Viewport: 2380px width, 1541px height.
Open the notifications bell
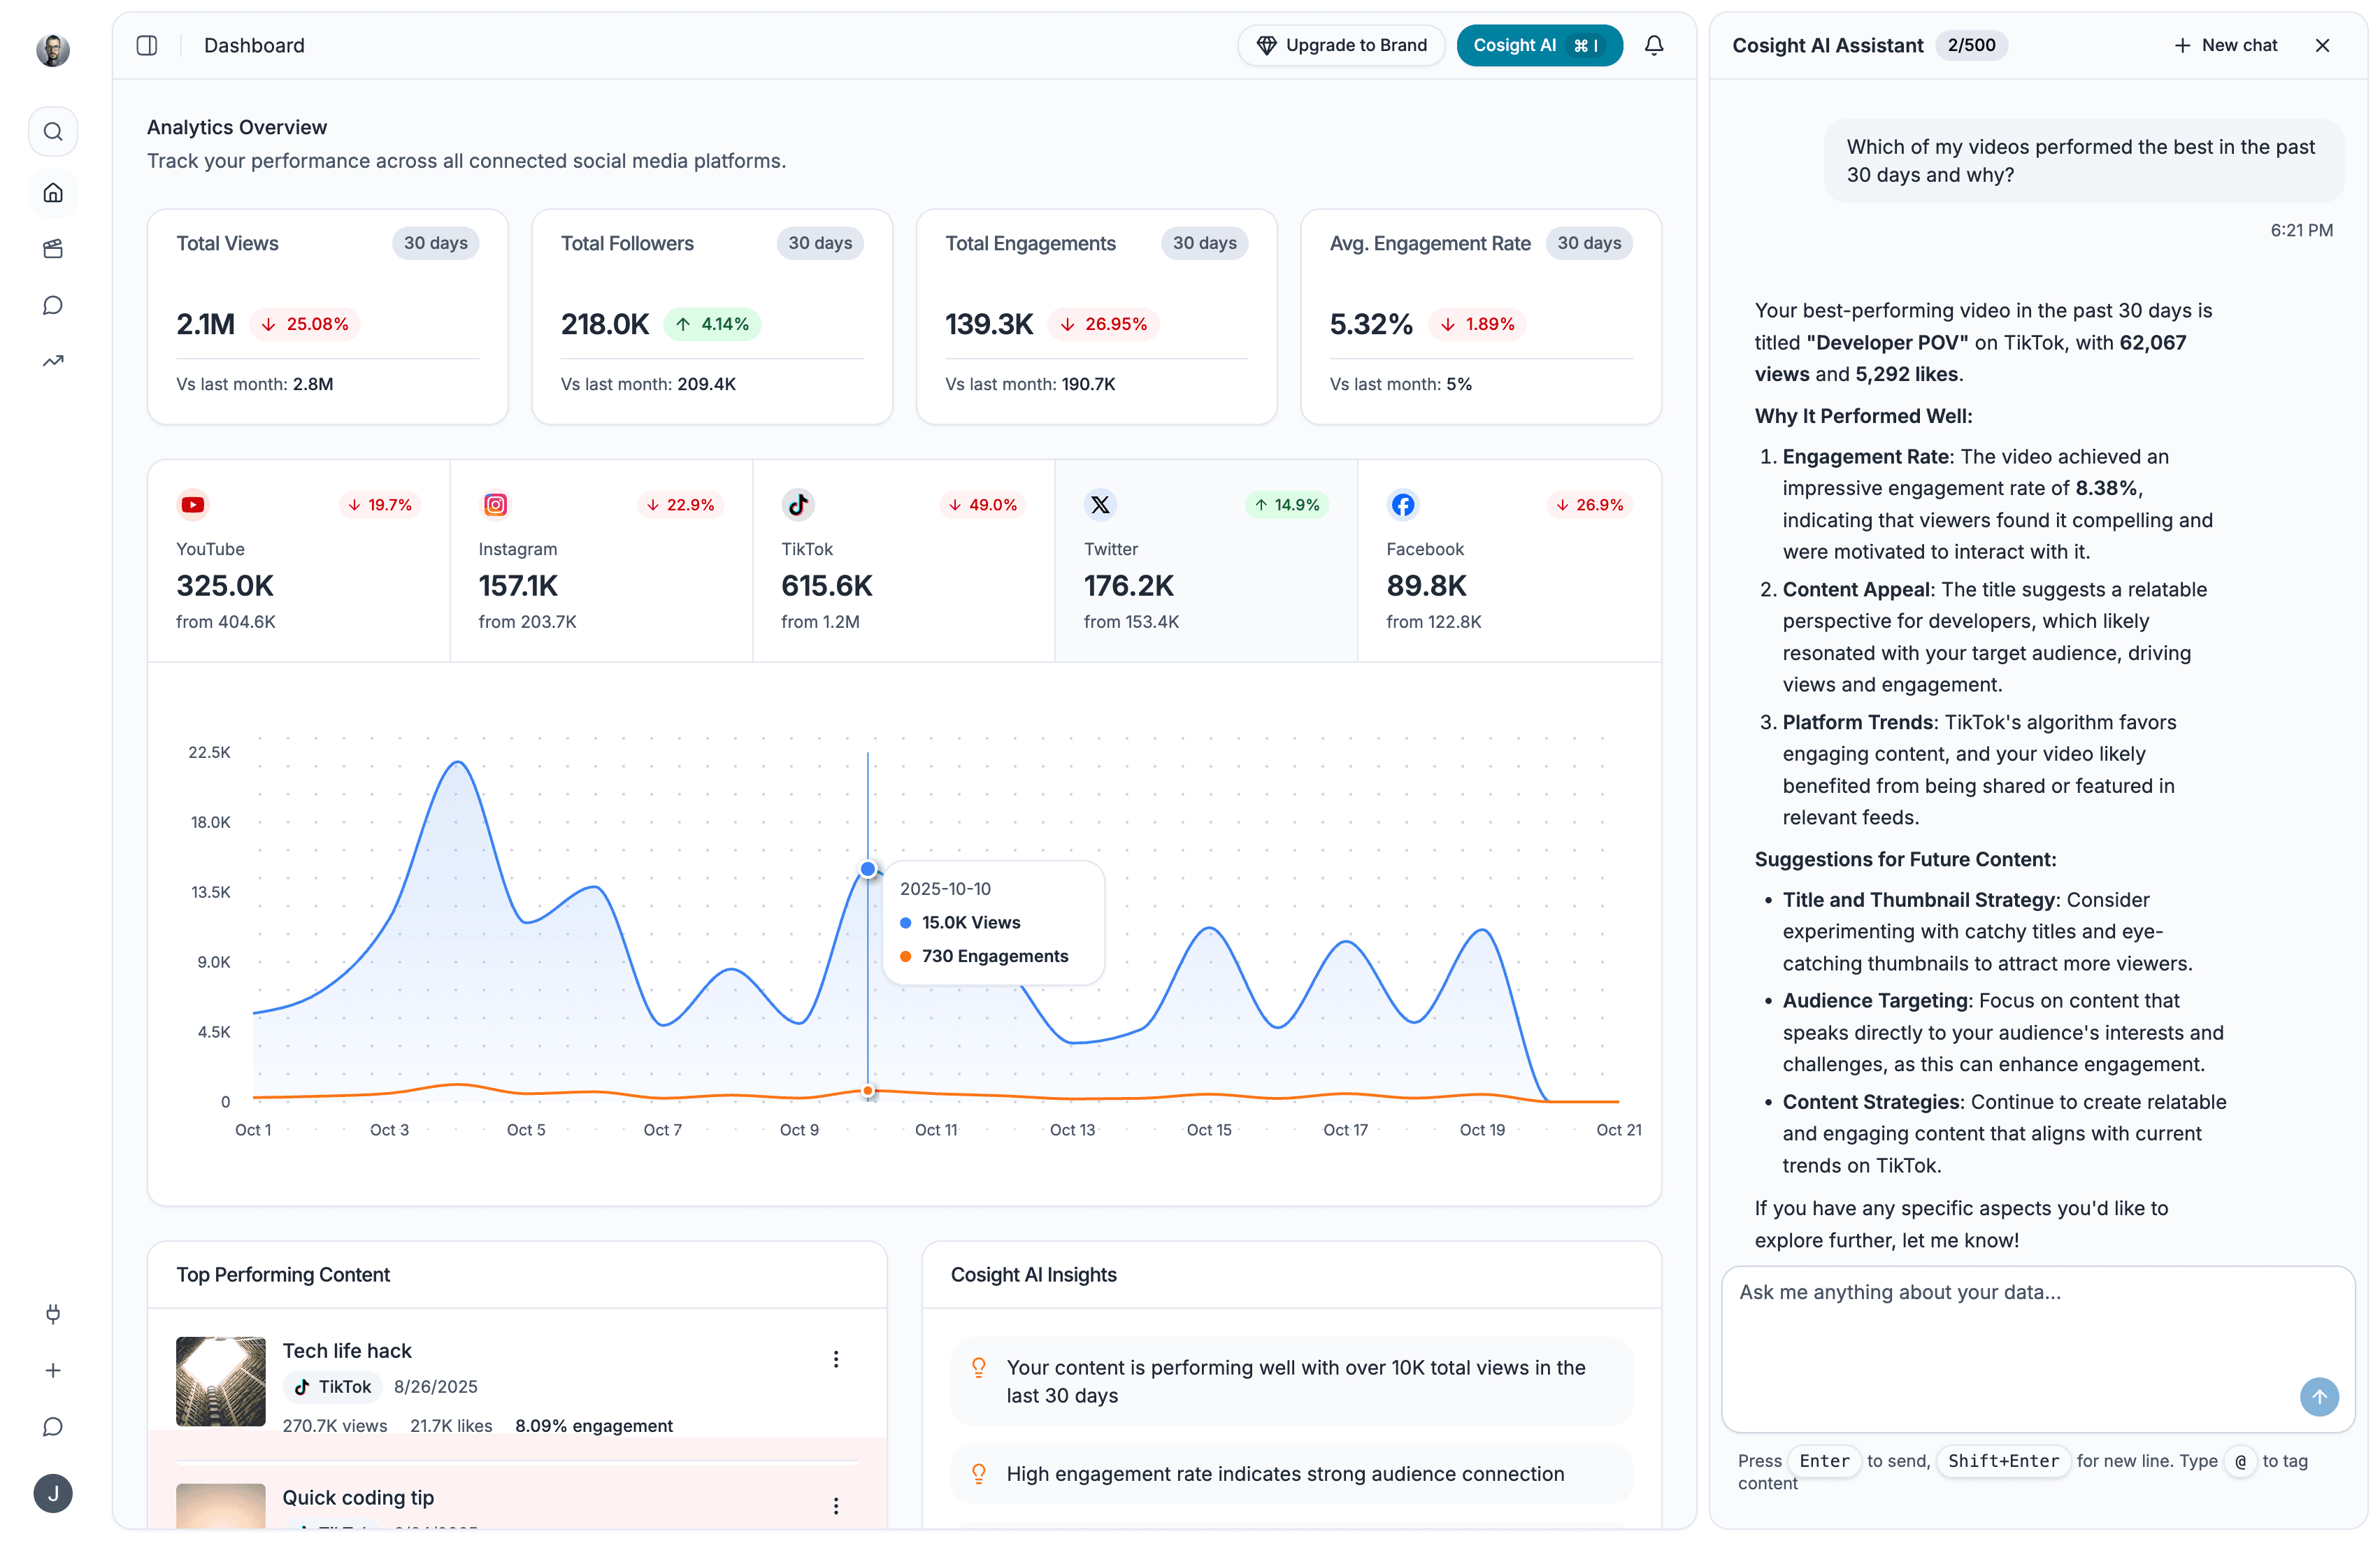[x=1654, y=45]
